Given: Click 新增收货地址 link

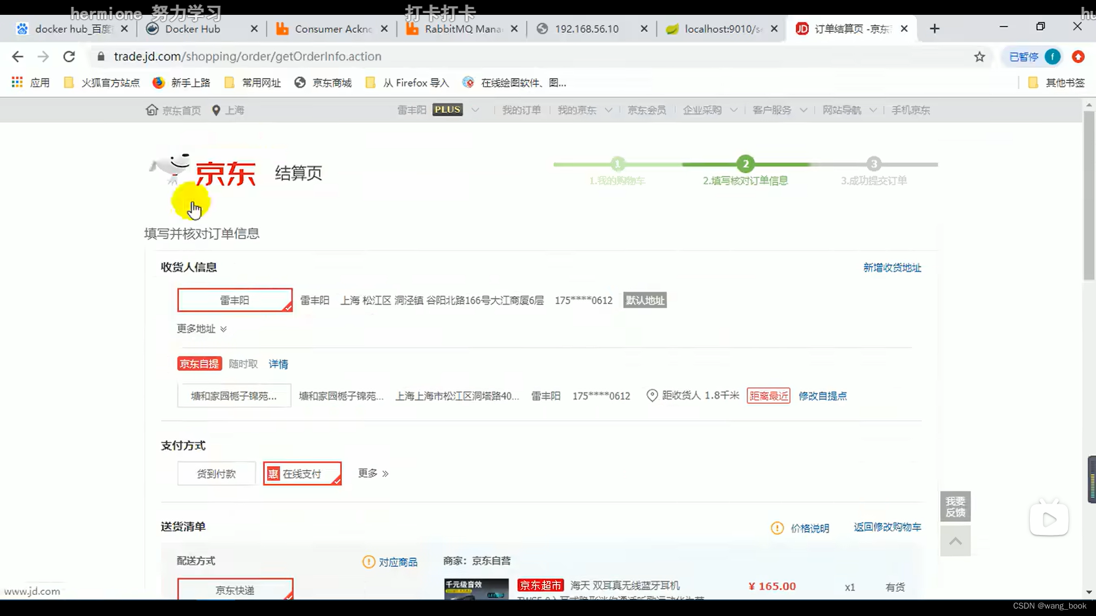Looking at the screenshot, I should click(x=892, y=268).
